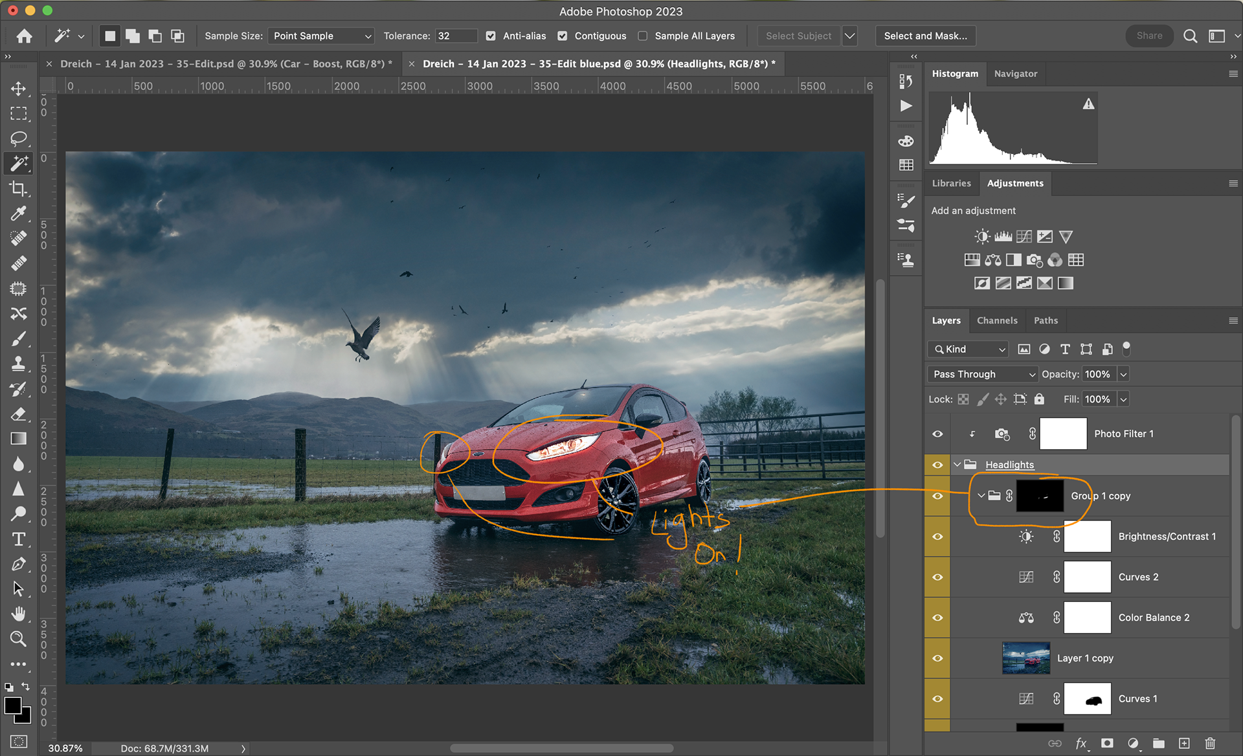The width and height of the screenshot is (1243, 756).
Task: Hide the Brightness/Contrast 1 layer
Action: pos(937,537)
